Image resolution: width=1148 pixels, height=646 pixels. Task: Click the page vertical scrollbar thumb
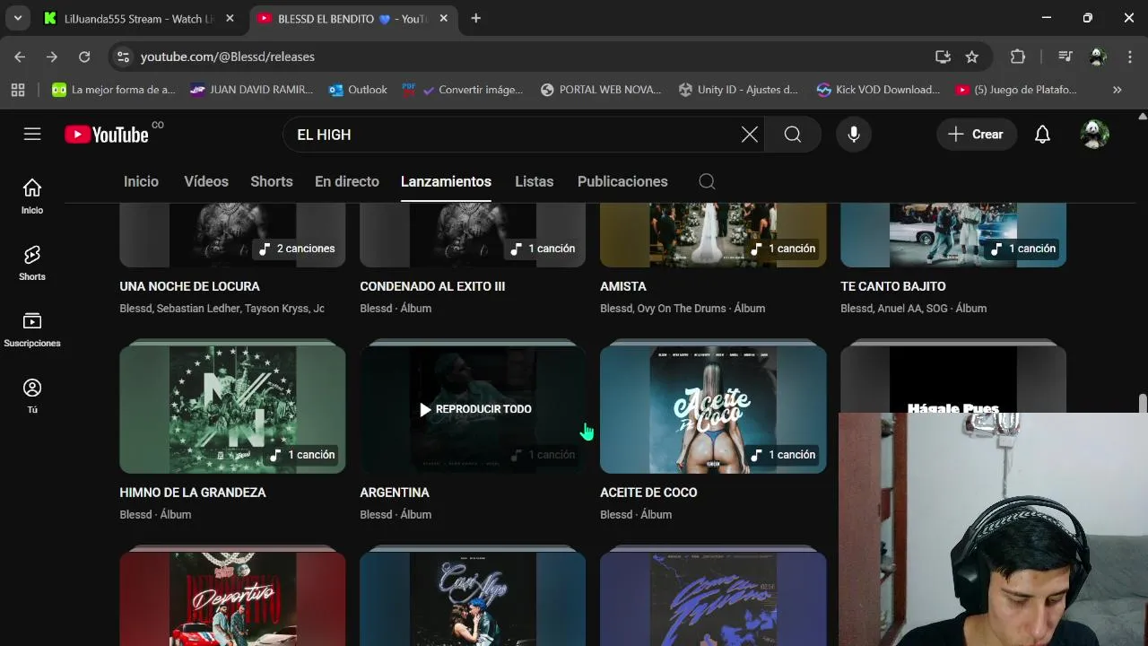point(1142,403)
